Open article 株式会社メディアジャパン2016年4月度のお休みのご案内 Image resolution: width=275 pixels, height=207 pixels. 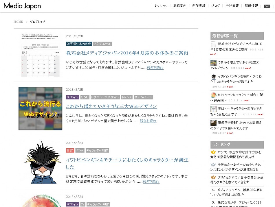(127, 53)
